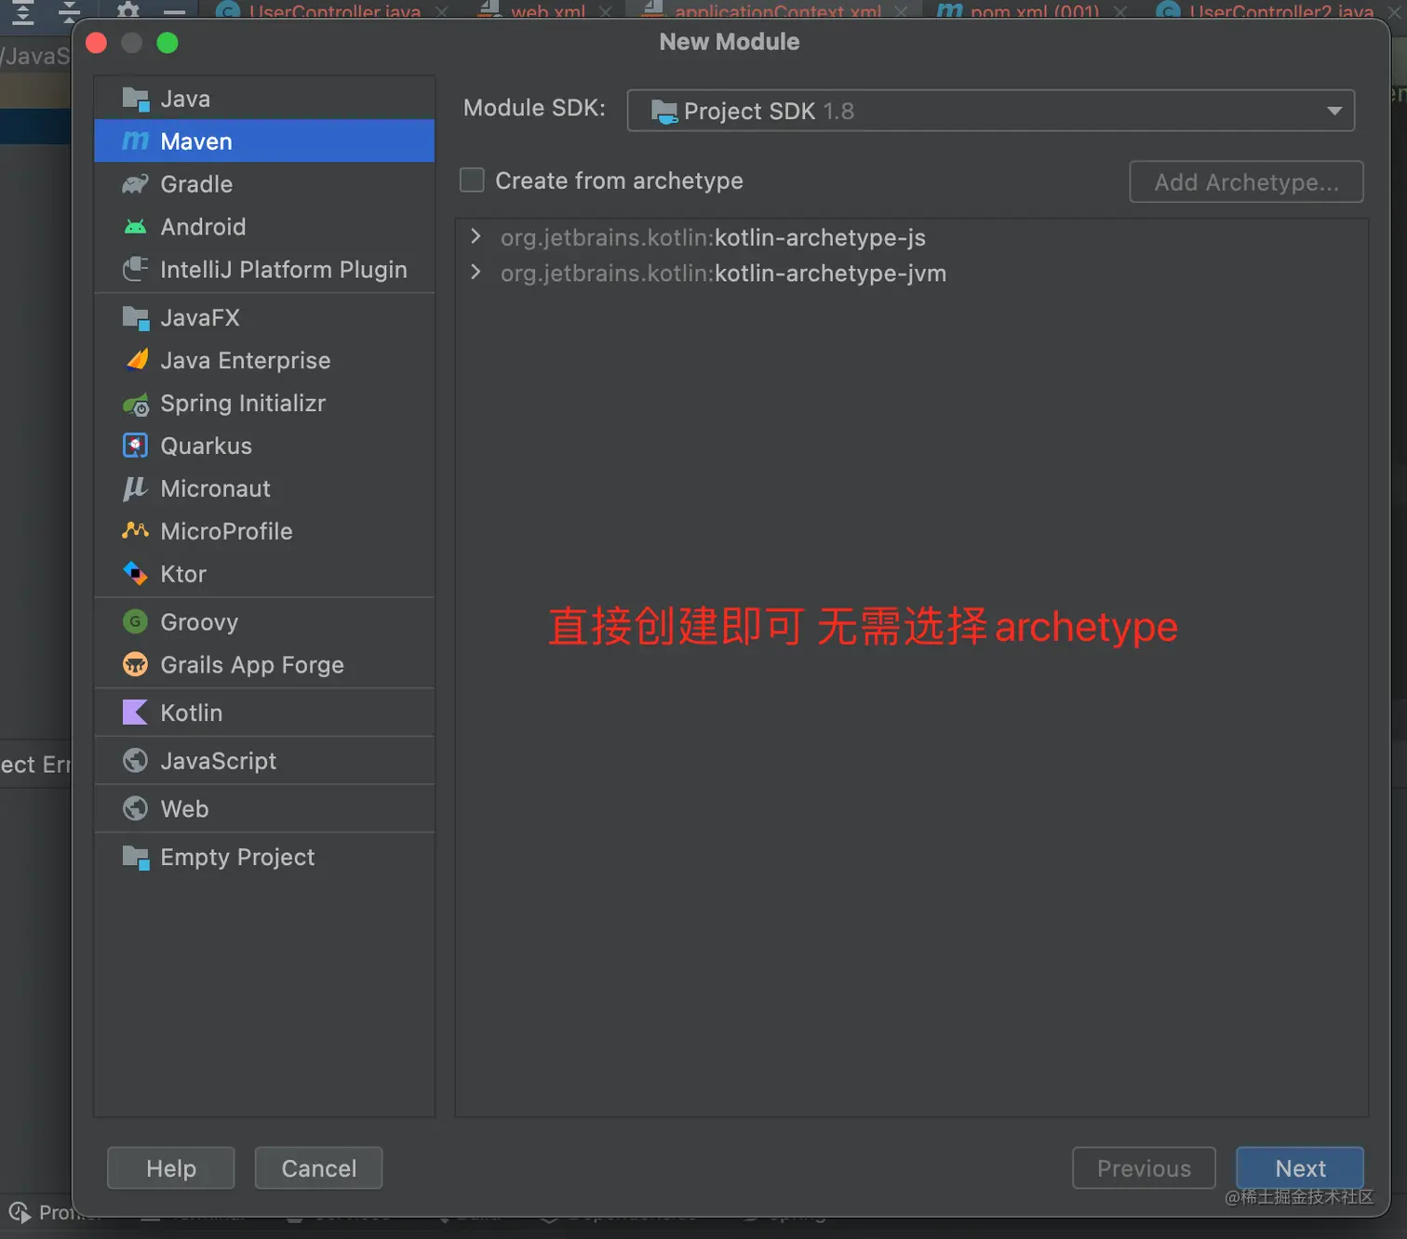The height and width of the screenshot is (1239, 1407).
Task: Expand the kotlin-archetype-js node
Action: coord(476,236)
